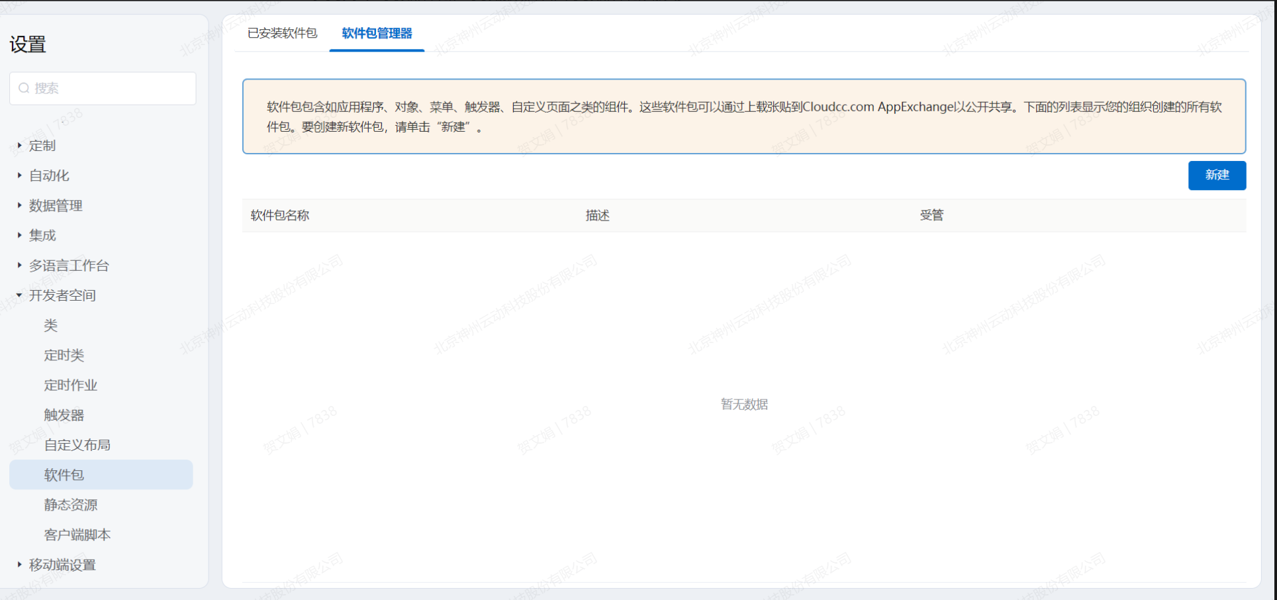The image size is (1277, 600).
Task: Select the 软件包管理器 tab
Action: pos(377,33)
